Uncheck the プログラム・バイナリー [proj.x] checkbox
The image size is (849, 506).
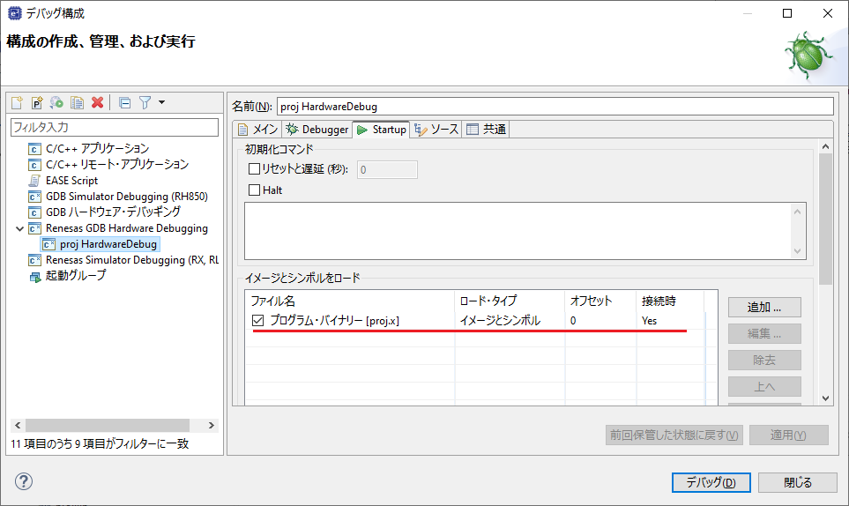click(x=257, y=320)
